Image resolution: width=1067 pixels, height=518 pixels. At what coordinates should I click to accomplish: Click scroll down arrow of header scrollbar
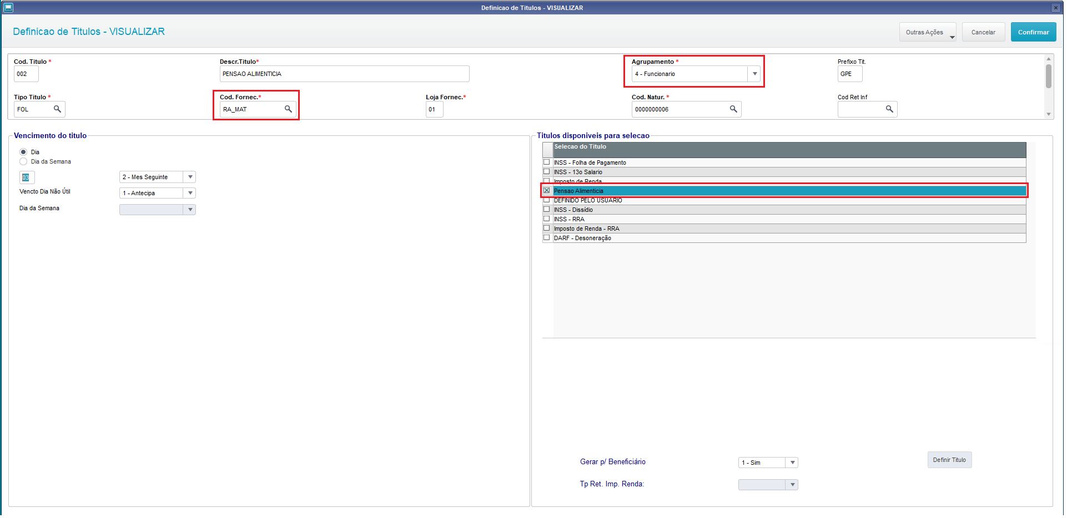pos(1049,114)
